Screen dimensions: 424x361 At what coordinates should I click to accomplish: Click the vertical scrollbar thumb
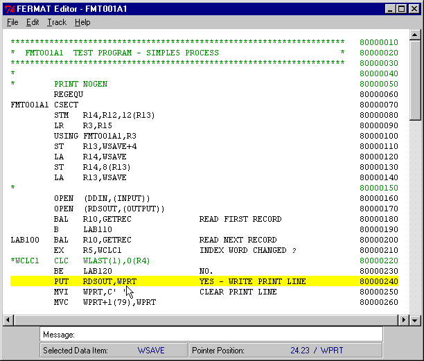click(x=415, y=80)
